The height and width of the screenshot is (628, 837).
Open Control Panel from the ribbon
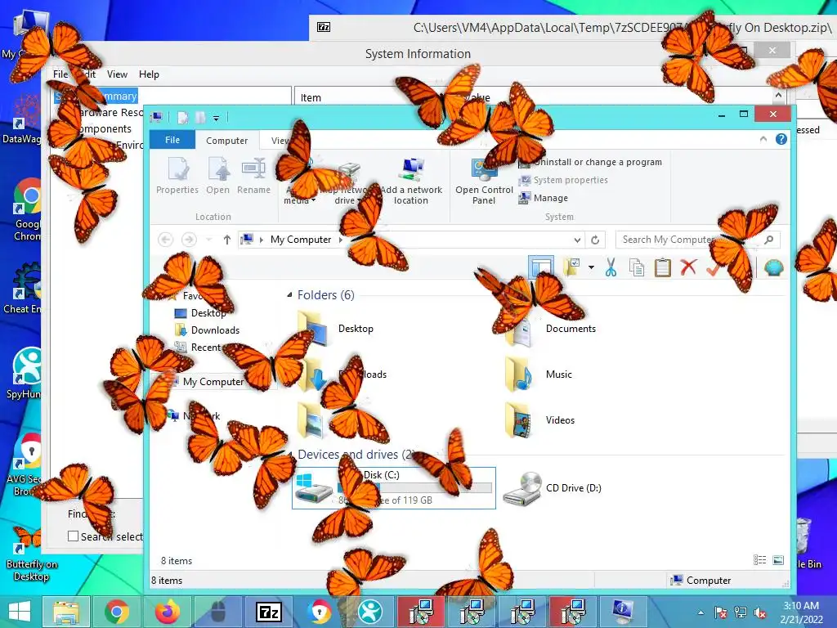[484, 182]
